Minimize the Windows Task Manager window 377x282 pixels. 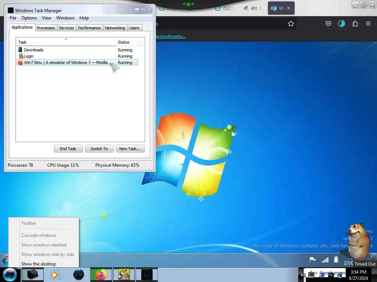click(137, 10)
